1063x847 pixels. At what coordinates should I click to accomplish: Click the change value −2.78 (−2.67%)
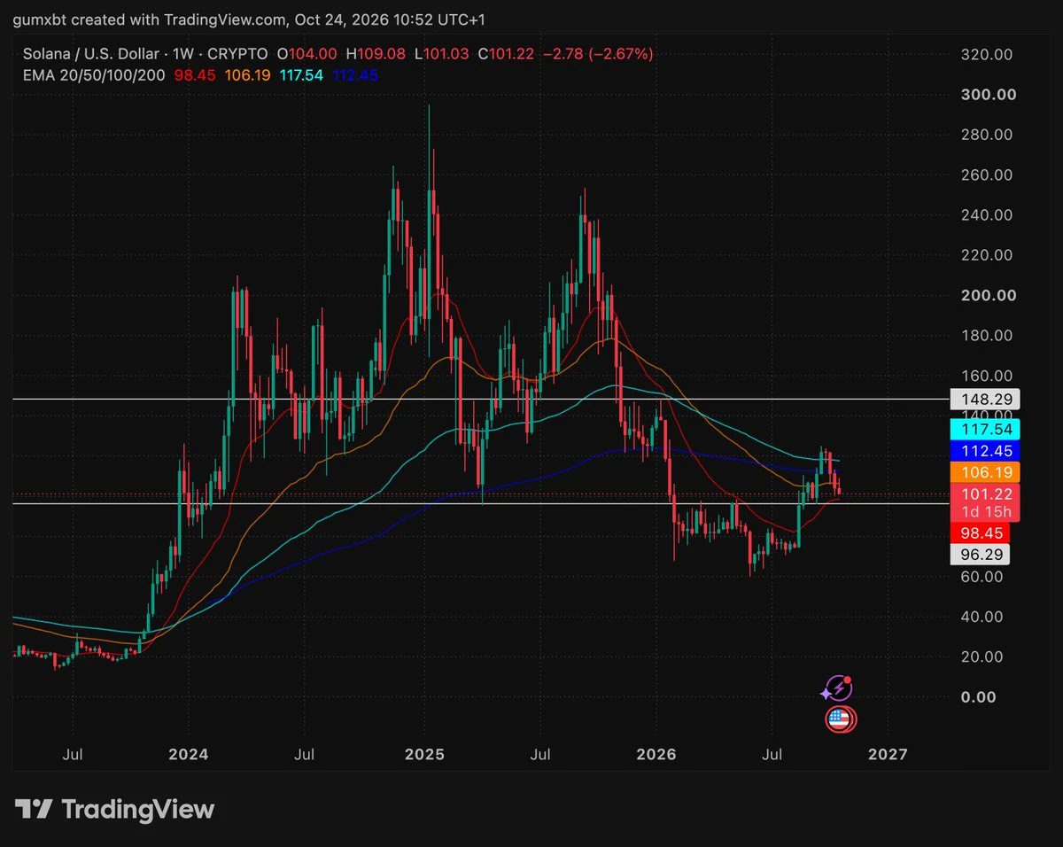click(x=598, y=54)
